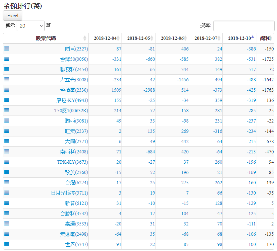Sort by the 股票代碼 column header
Screen dimensions: 277x251
46,38
